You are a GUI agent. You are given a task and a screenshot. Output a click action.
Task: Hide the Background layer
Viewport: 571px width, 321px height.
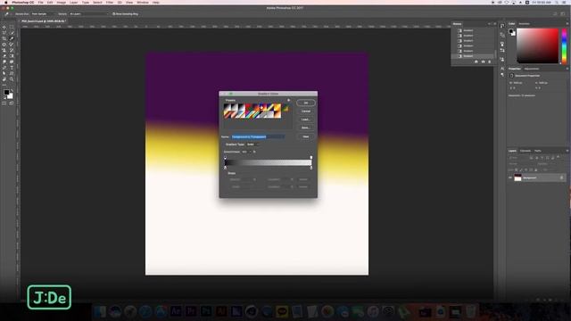(x=510, y=177)
